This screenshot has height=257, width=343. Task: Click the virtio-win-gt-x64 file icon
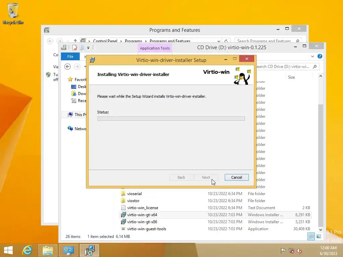[x=123, y=215]
